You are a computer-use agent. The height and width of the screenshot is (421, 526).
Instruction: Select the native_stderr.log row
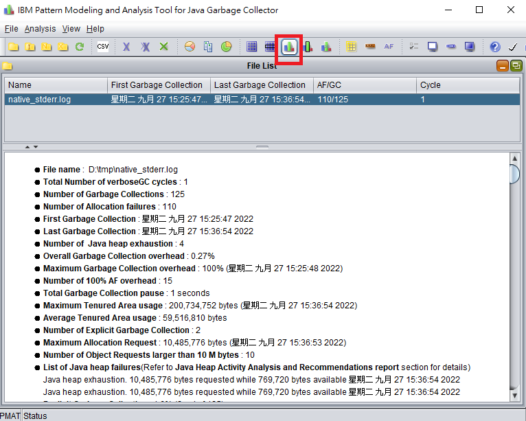coord(262,100)
